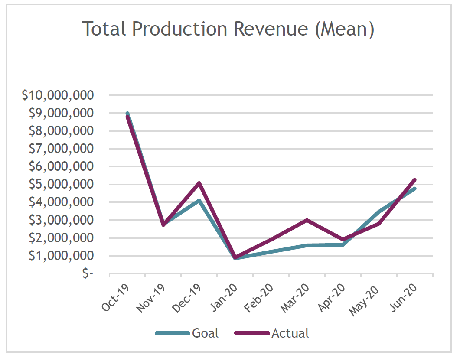Image resolution: width=460 pixels, height=358 pixels.
Task: Click the Actual line point at Feb-20
Action: pos(271,240)
